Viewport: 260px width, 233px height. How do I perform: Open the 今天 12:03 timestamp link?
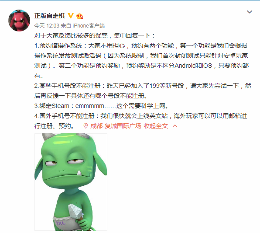tap(47, 26)
